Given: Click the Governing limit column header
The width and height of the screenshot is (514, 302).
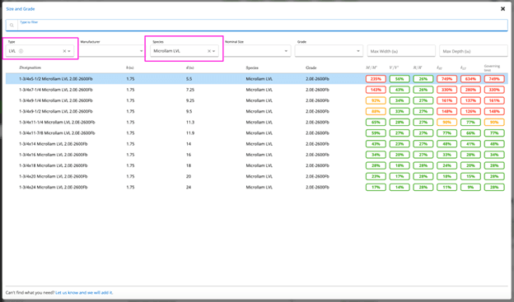Looking at the screenshot, I should (492, 67).
